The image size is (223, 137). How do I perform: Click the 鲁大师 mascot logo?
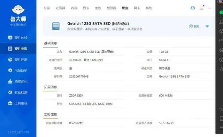coord(18,10)
